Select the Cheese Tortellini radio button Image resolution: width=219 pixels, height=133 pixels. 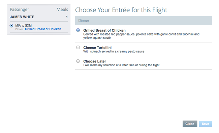[x=78, y=48]
